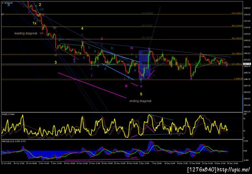This screenshot has height=174, width=252.
Task: Click the 1046.78 price axis value
Action: pos(247,79)
